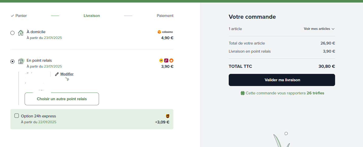The width and height of the screenshot is (363, 147).
Task: Click the pencil icon beside Modifier
Action: point(57,74)
